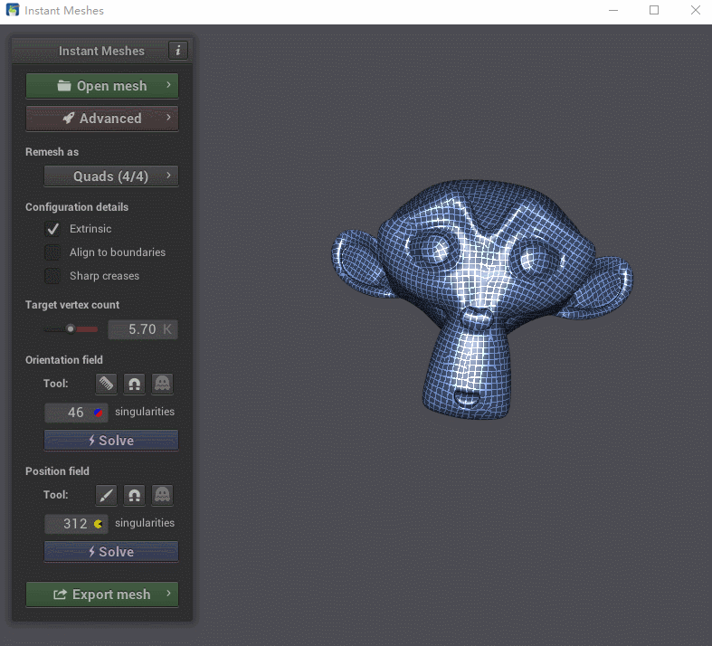Enable Align to boundaries
The image size is (712, 646).
point(52,252)
